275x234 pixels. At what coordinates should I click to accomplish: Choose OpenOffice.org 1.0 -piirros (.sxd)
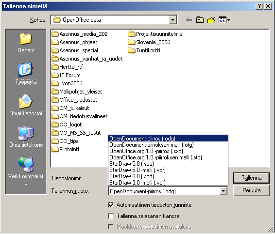[168, 151]
